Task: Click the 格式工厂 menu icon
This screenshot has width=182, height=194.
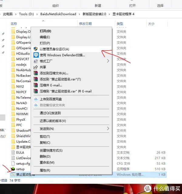Action: coord(36,61)
